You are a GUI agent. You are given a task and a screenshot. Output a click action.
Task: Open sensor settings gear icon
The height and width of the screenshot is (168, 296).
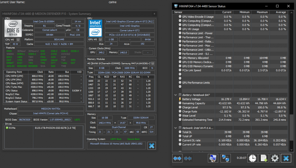275,158
